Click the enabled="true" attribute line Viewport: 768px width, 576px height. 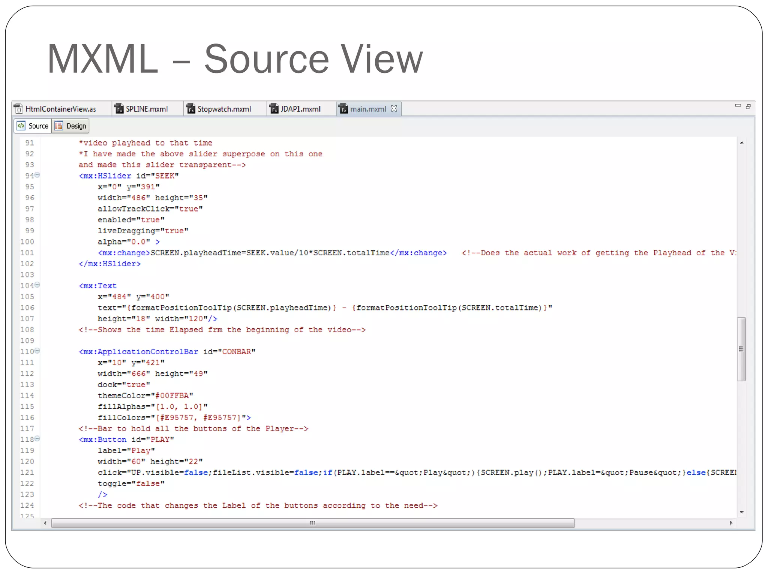pyautogui.click(x=131, y=220)
